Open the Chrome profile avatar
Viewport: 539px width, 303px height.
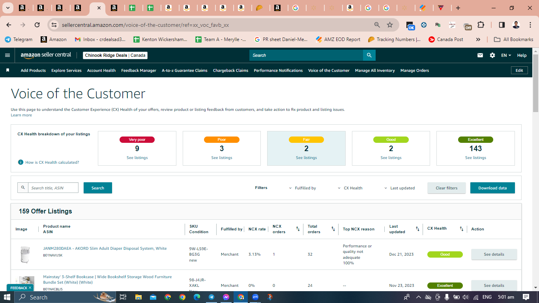pyautogui.click(x=516, y=25)
